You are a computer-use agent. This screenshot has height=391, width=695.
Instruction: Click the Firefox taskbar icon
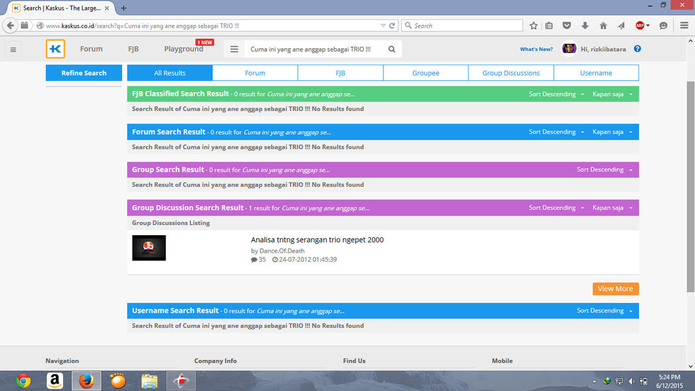pos(86,381)
